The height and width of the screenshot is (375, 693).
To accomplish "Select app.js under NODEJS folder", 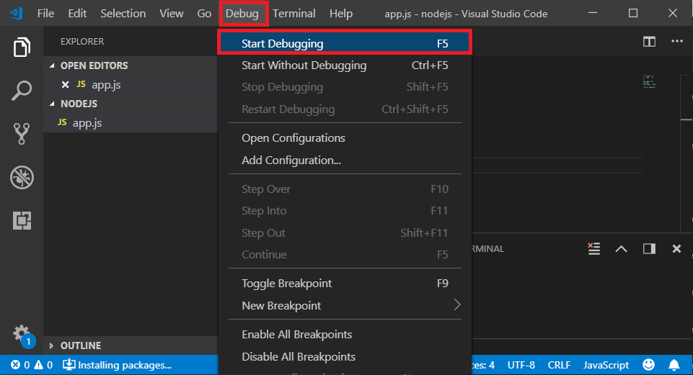I will coord(131,122).
